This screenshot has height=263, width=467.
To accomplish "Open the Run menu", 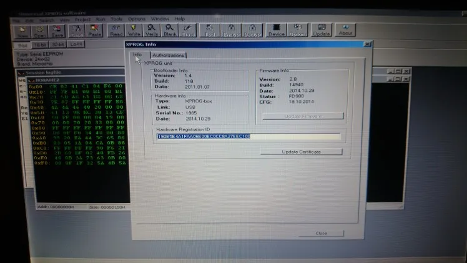I will tap(101, 19).
